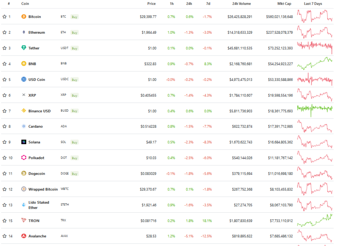Open the TRON 7-day sparkline chart
This screenshot has height=246, width=337.
coord(315,220)
